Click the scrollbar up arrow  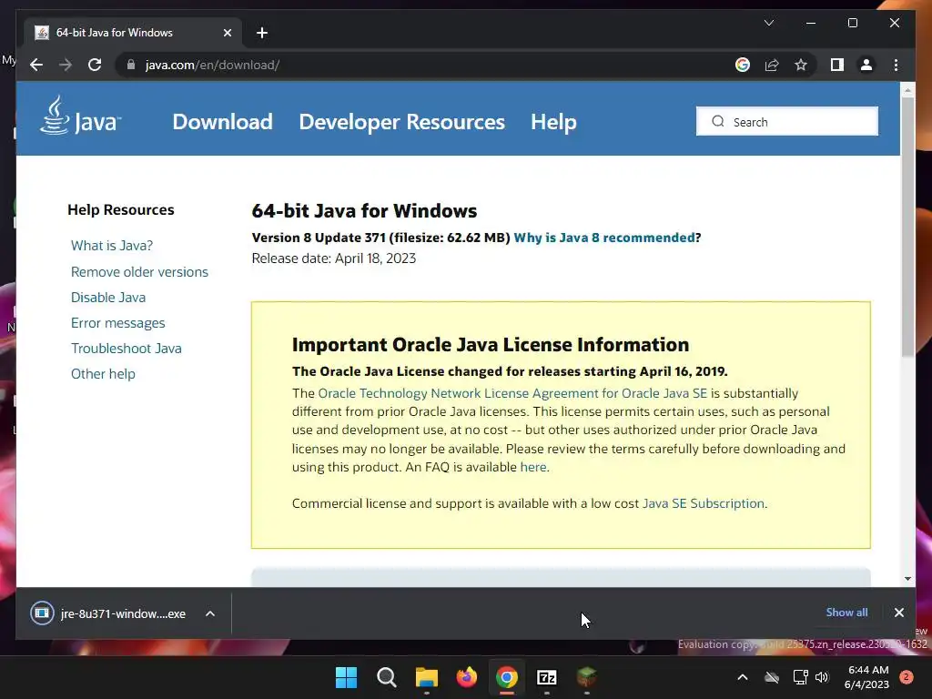907,90
